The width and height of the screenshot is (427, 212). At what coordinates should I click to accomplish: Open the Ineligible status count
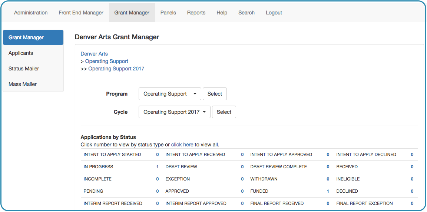pos(412,179)
